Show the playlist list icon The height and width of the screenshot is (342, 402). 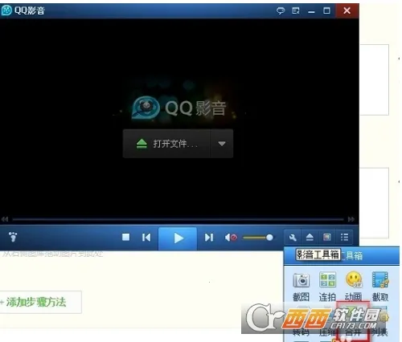[x=344, y=238]
